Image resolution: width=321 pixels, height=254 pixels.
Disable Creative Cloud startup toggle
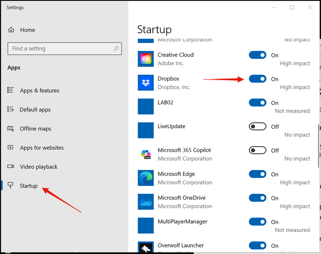point(257,55)
